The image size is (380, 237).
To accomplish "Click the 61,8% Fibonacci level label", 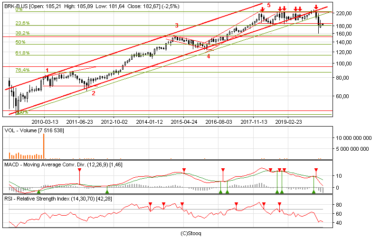I will click(x=22, y=53).
